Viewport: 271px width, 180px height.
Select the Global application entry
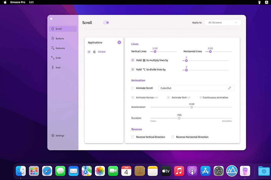102,52
